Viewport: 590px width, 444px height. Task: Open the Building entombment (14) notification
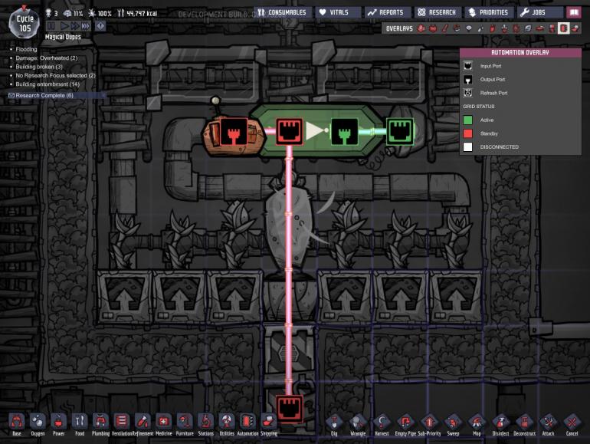coord(48,84)
